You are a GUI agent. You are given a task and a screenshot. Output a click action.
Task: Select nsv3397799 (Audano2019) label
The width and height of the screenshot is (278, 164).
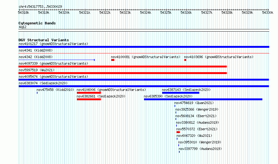coord(200,149)
